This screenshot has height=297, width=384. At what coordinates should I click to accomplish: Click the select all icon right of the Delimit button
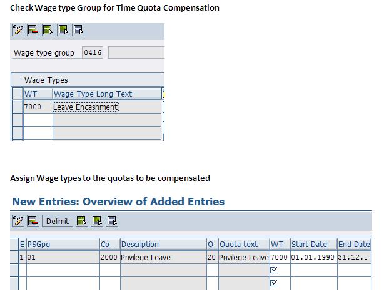(x=82, y=221)
